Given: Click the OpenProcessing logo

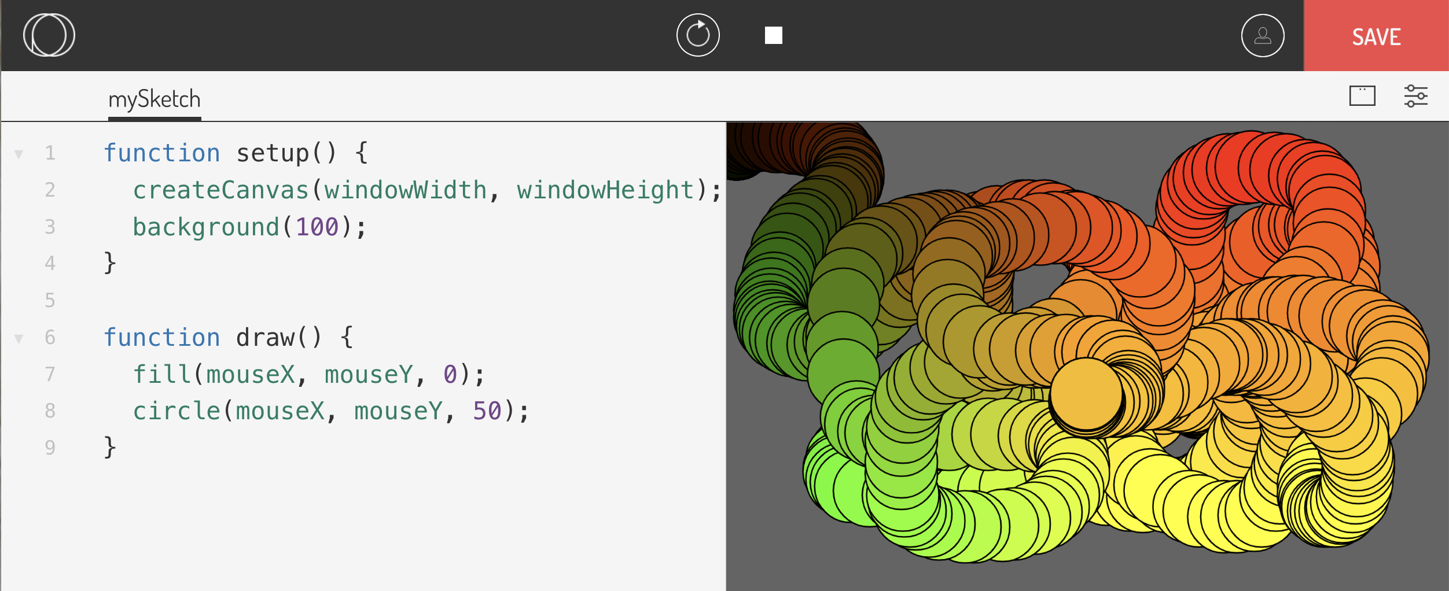Looking at the screenshot, I should point(48,35).
